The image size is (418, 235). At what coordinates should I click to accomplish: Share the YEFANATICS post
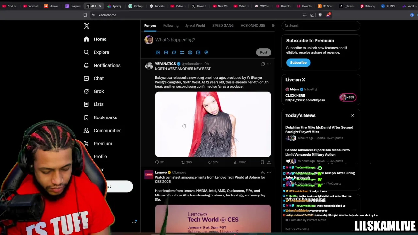pyautogui.click(x=269, y=162)
